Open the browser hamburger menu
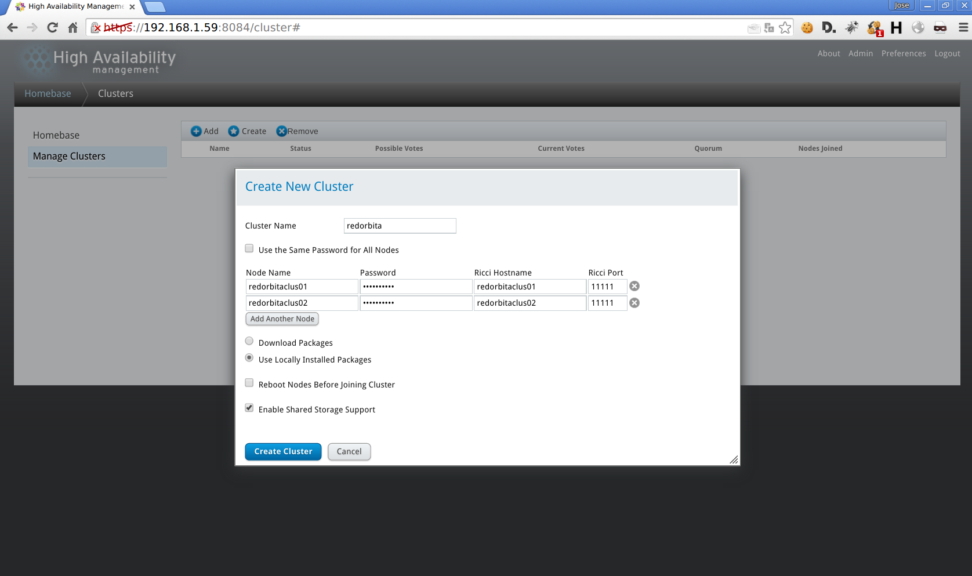The height and width of the screenshot is (576, 972). pyautogui.click(x=963, y=27)
